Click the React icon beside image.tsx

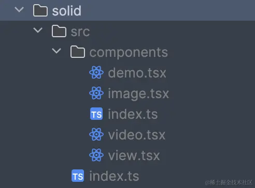coord(96,93)
